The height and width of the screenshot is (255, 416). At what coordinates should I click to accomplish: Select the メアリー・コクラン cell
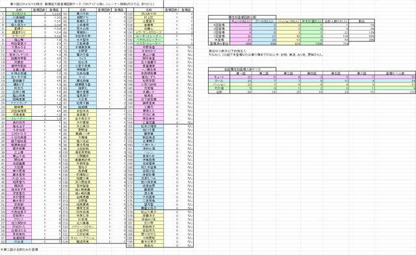tap(83, 227)
